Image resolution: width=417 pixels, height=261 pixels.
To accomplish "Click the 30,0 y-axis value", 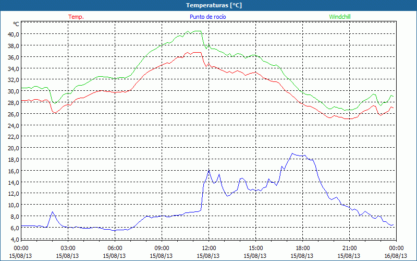I will tap(14, 91).
